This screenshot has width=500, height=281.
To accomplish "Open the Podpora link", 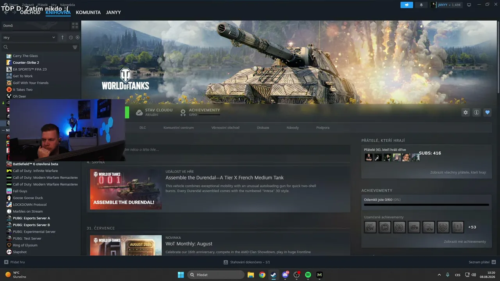I will (x=323, y=128).
